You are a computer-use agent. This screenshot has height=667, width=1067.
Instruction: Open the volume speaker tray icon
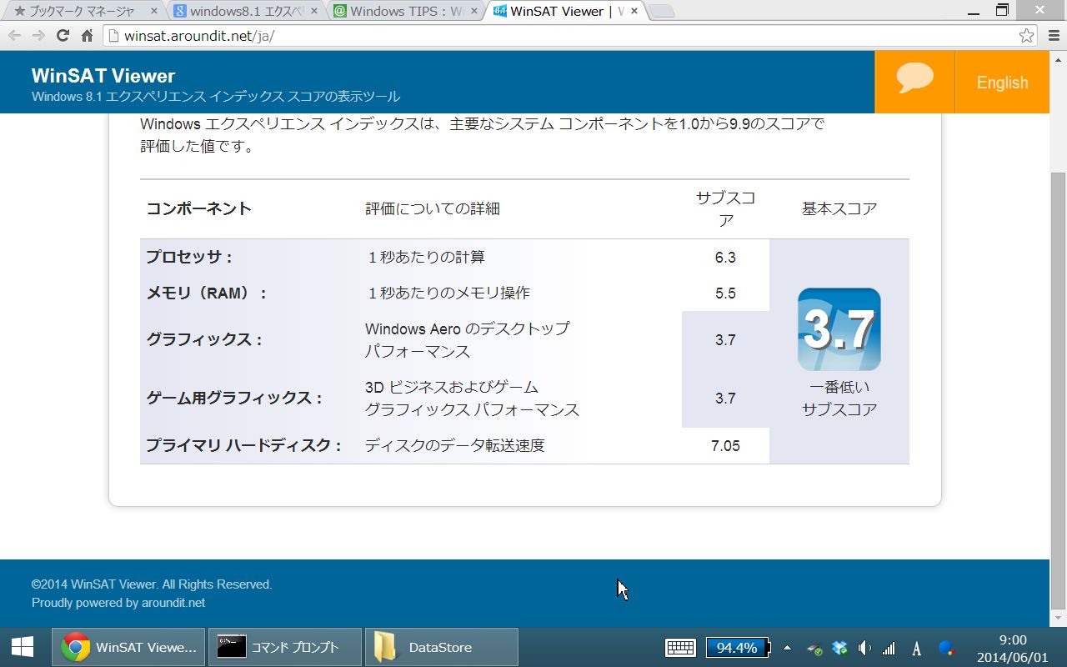point(864,648)
